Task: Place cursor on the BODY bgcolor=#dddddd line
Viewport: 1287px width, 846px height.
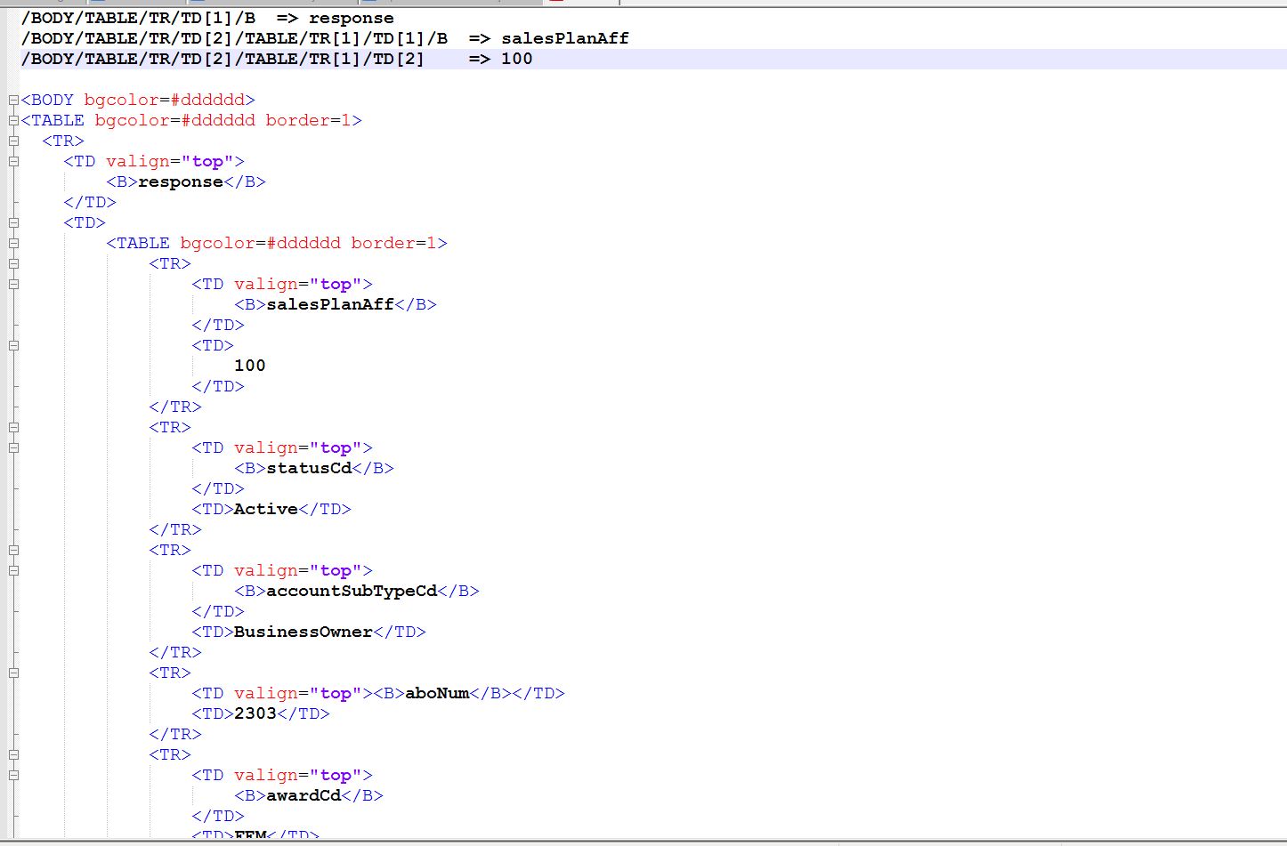Action: (x=138, y=100)
